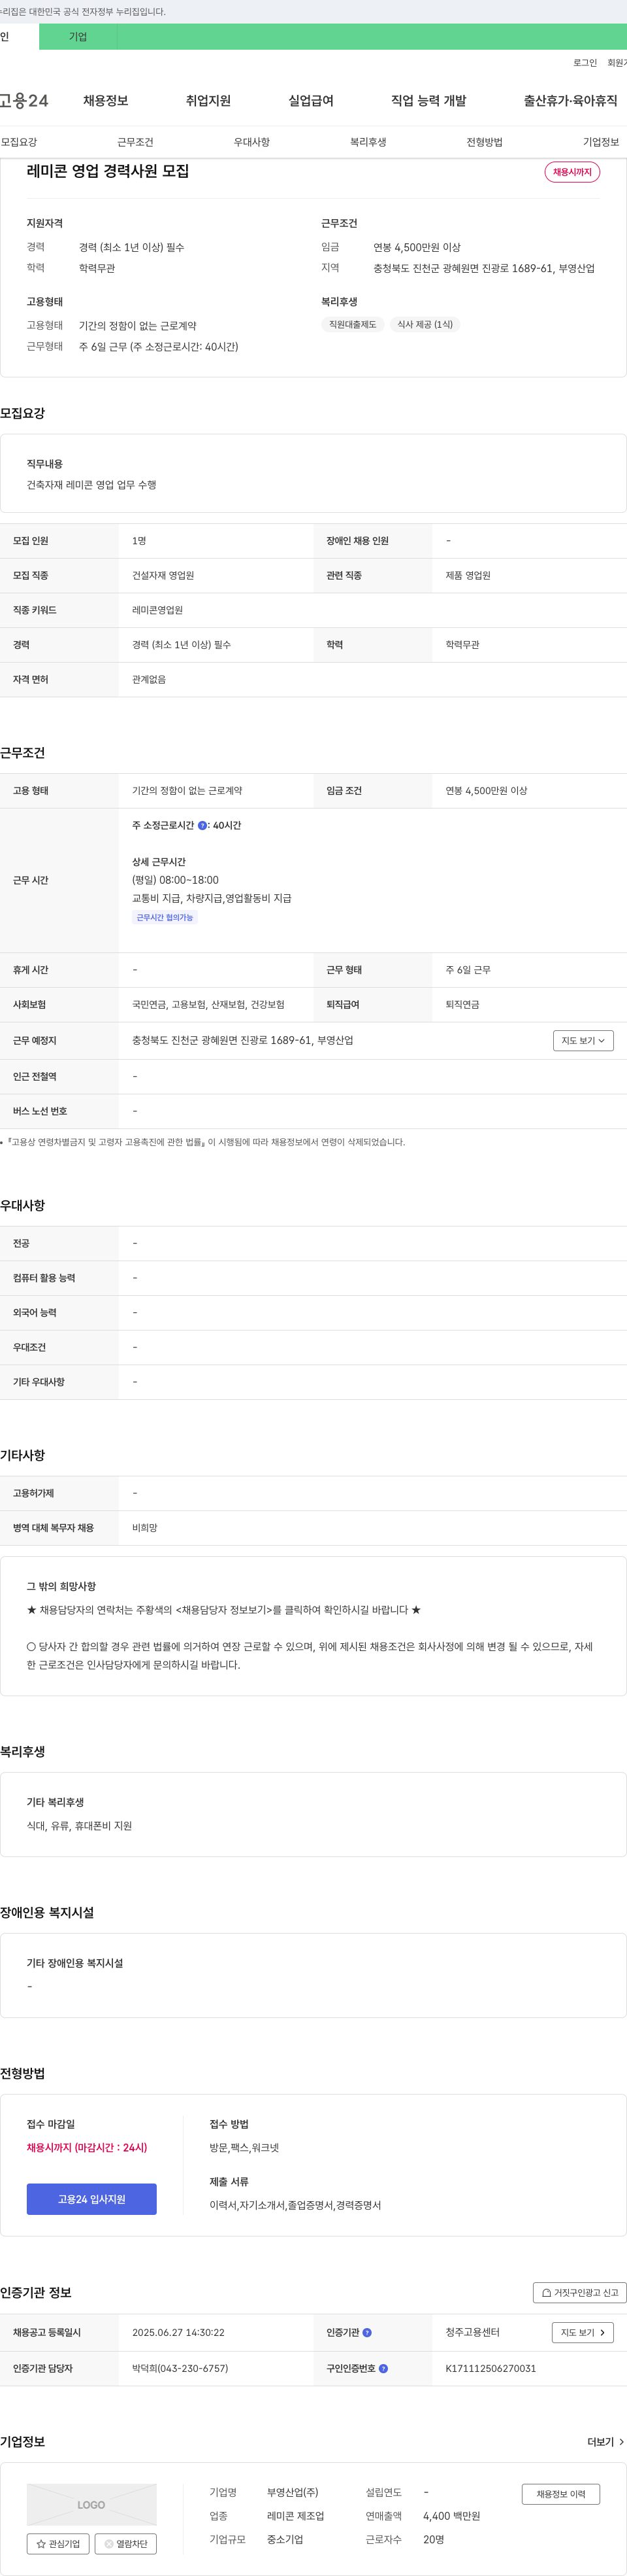627x2576 pixels.
Task: Select 퇴직연금 cell value
Action: click(x=462, y=1004)
